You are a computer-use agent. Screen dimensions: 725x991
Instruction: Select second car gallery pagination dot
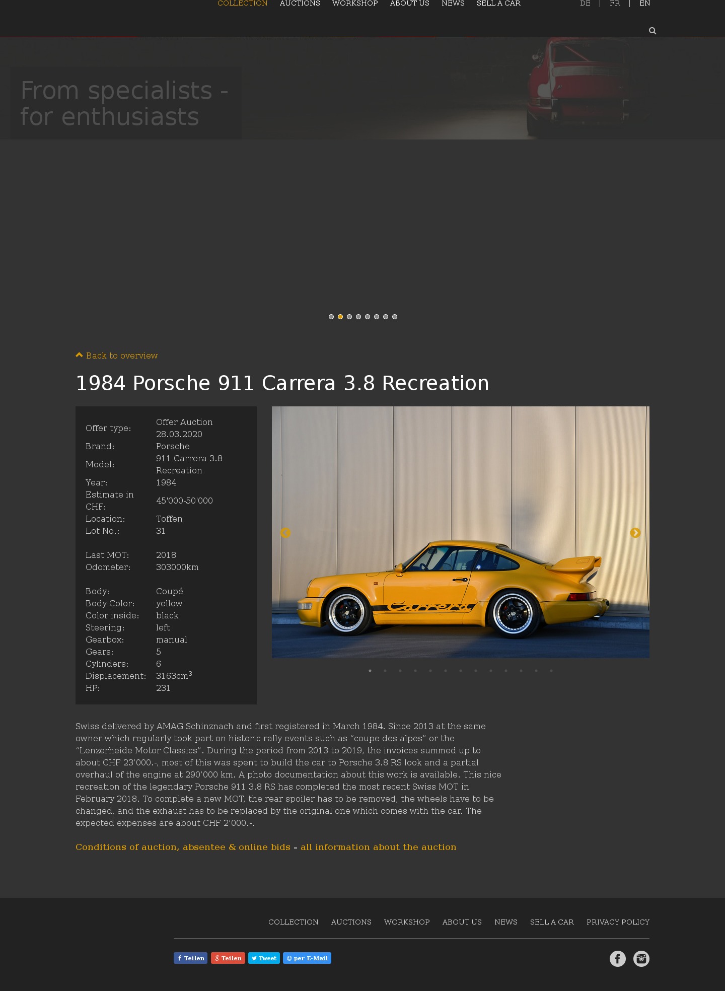point(385,671)
